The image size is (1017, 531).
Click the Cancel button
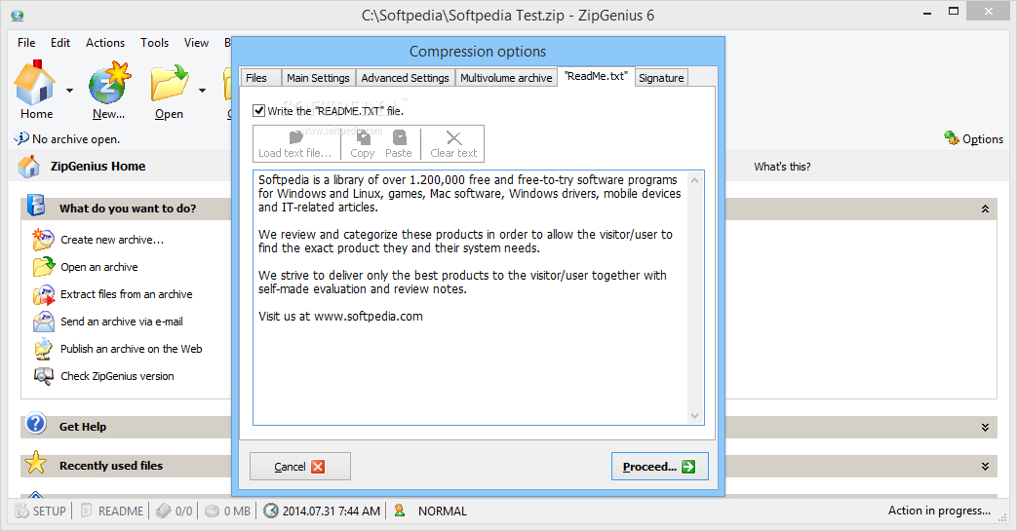[300, 466]
